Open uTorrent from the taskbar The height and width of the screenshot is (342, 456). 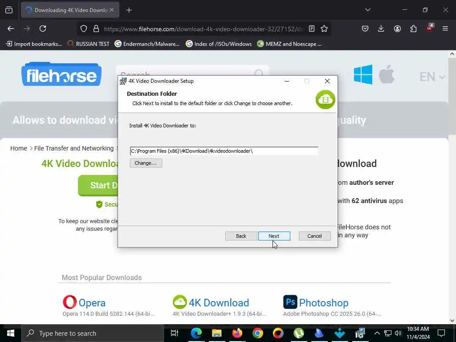coord(299,333)
